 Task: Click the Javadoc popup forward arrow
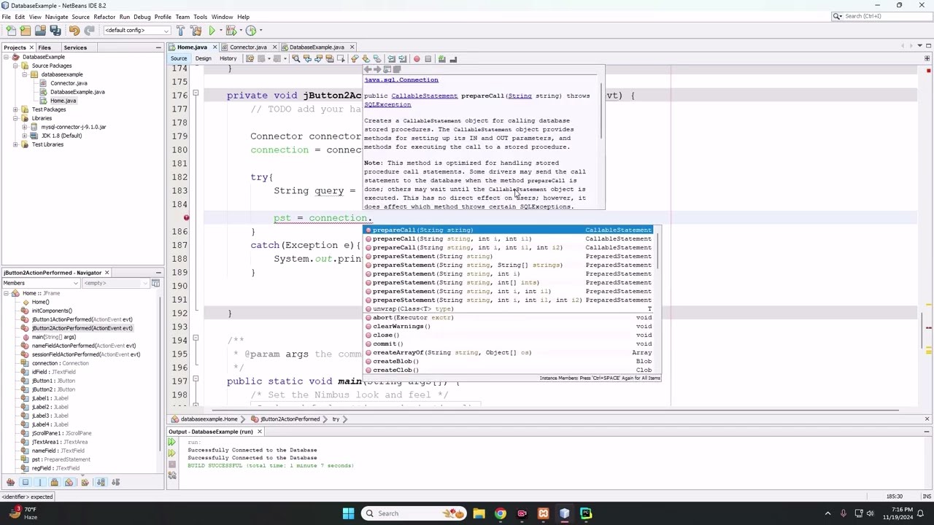pyautogui.click(x=377, y=70)
